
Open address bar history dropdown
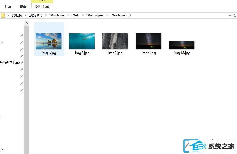click(230, 15)
